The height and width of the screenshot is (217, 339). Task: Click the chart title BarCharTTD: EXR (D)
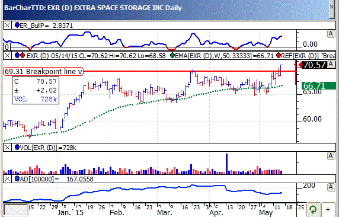pyautogui.click(x=38, y=8)
